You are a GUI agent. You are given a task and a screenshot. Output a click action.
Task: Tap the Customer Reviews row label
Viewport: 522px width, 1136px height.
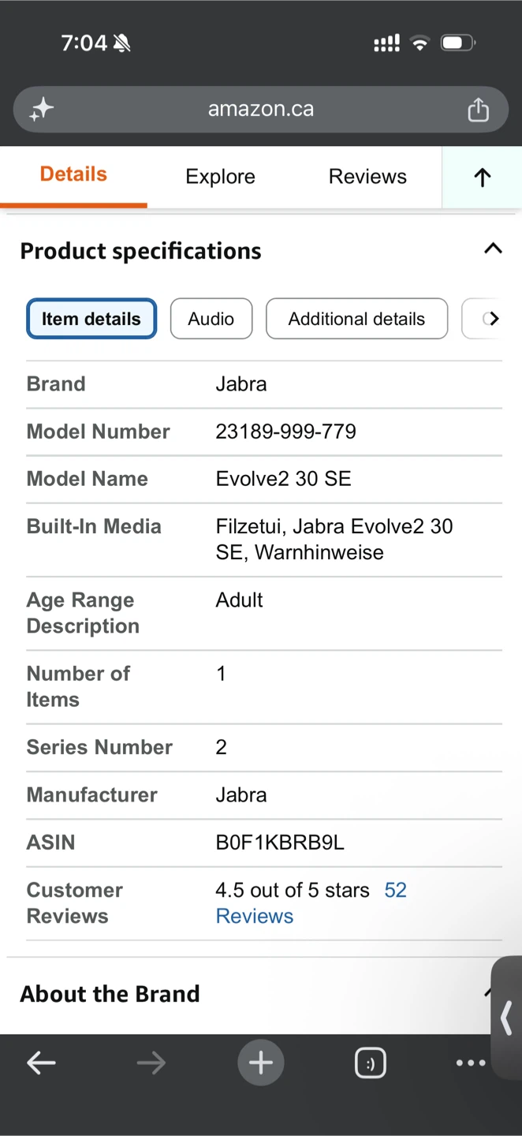[75, 903]
